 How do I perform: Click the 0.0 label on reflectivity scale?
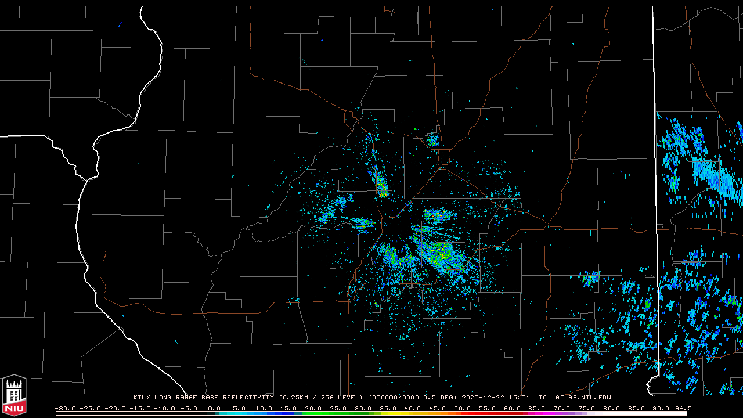tap(214, 408)
